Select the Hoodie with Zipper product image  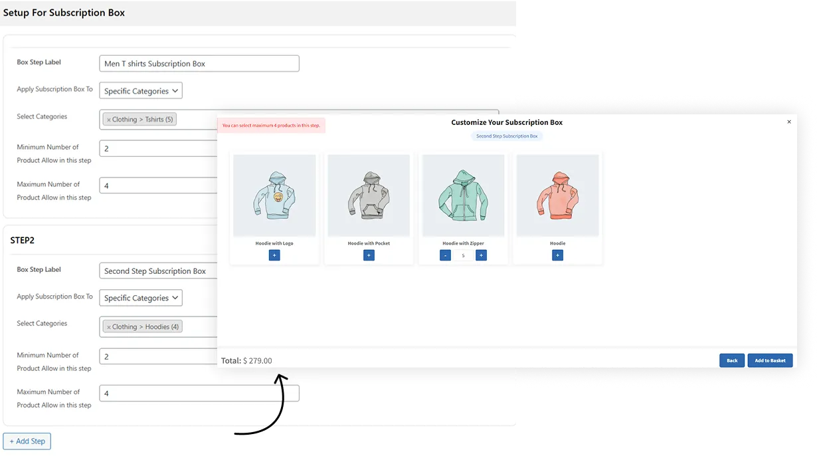point(463,195)
